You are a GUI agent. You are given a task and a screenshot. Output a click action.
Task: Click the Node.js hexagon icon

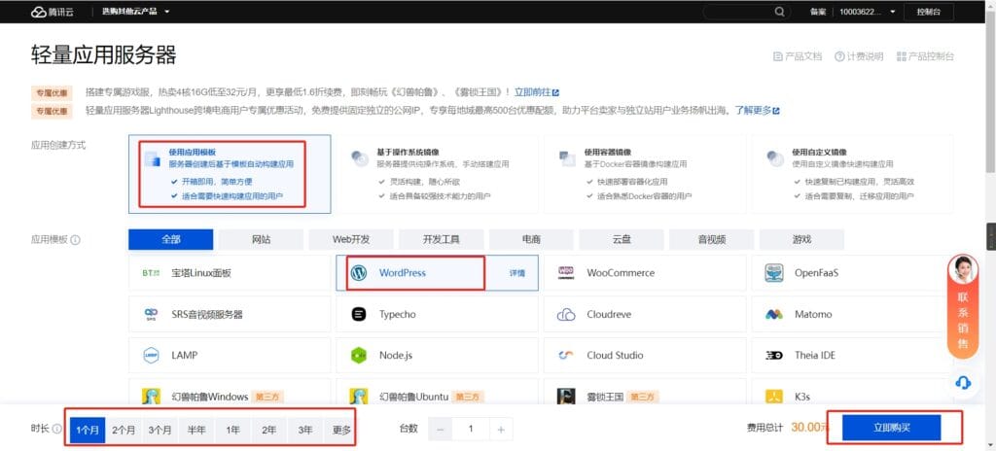click(359, 355)
